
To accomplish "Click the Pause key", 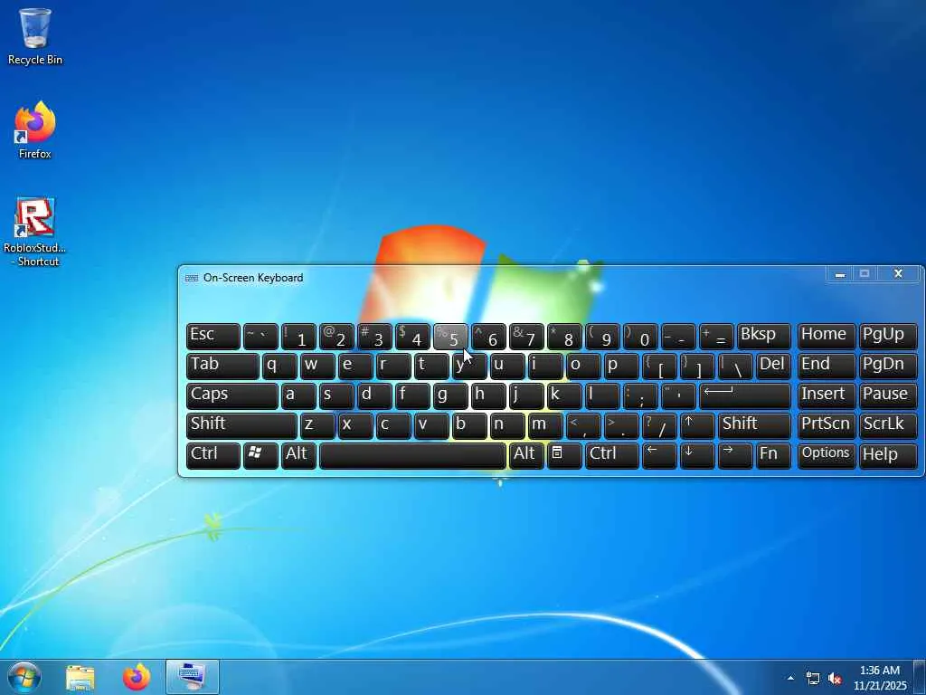I will tap(888, 395).
